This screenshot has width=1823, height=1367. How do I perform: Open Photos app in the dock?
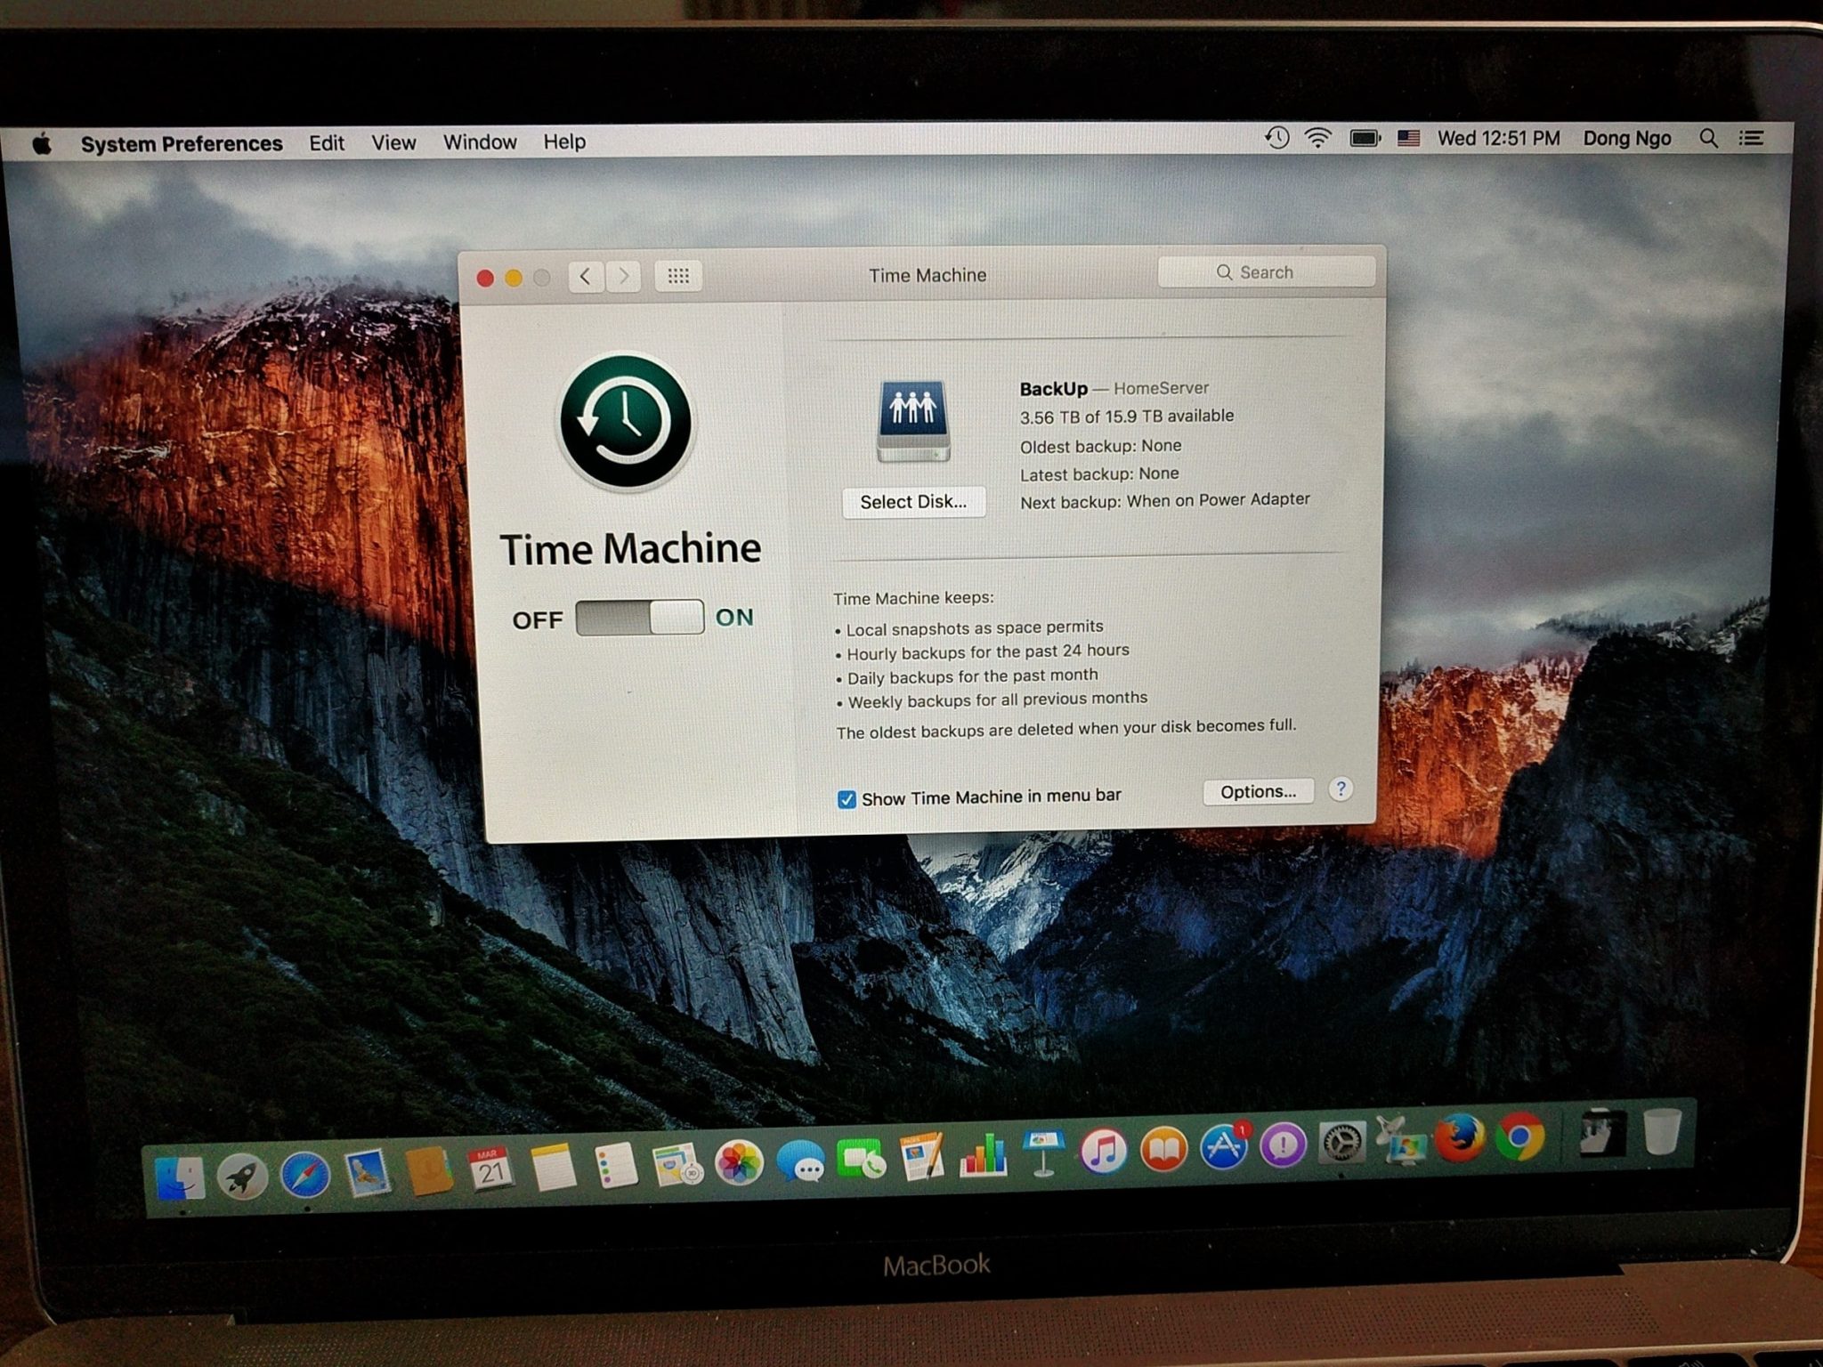(739, 1163)
